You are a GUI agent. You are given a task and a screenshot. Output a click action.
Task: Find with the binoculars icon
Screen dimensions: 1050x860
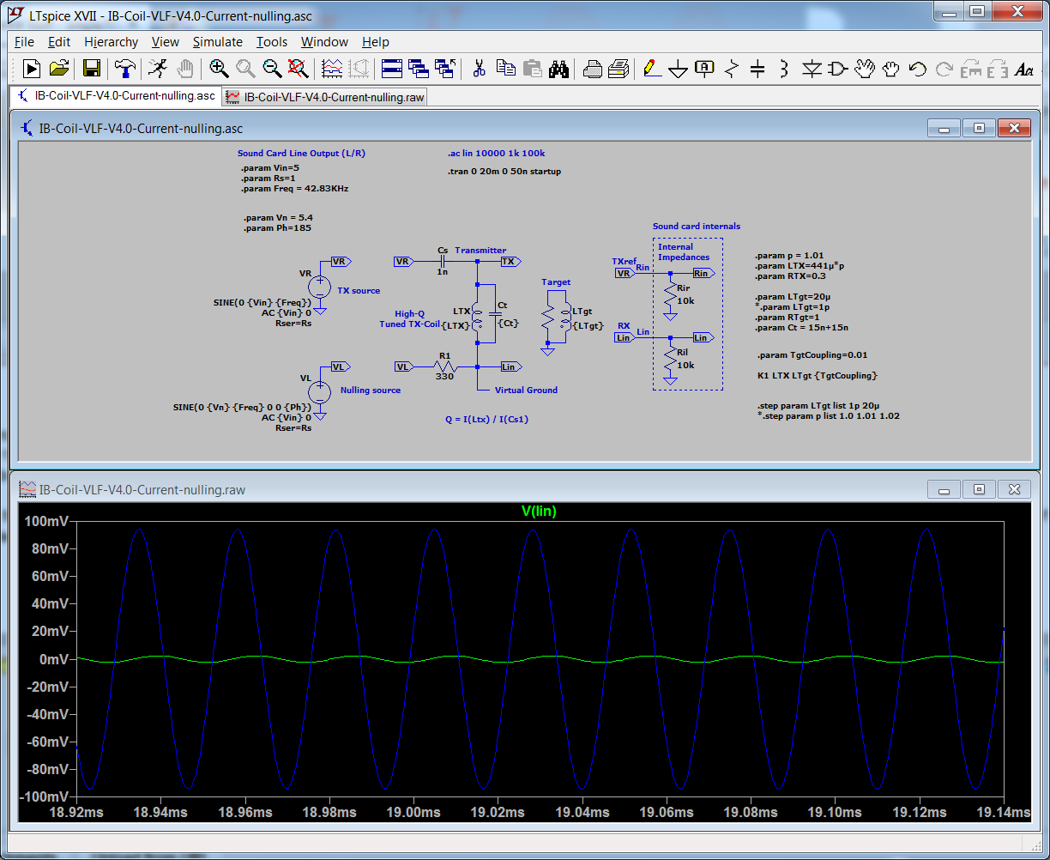click(x=559, y=69)
